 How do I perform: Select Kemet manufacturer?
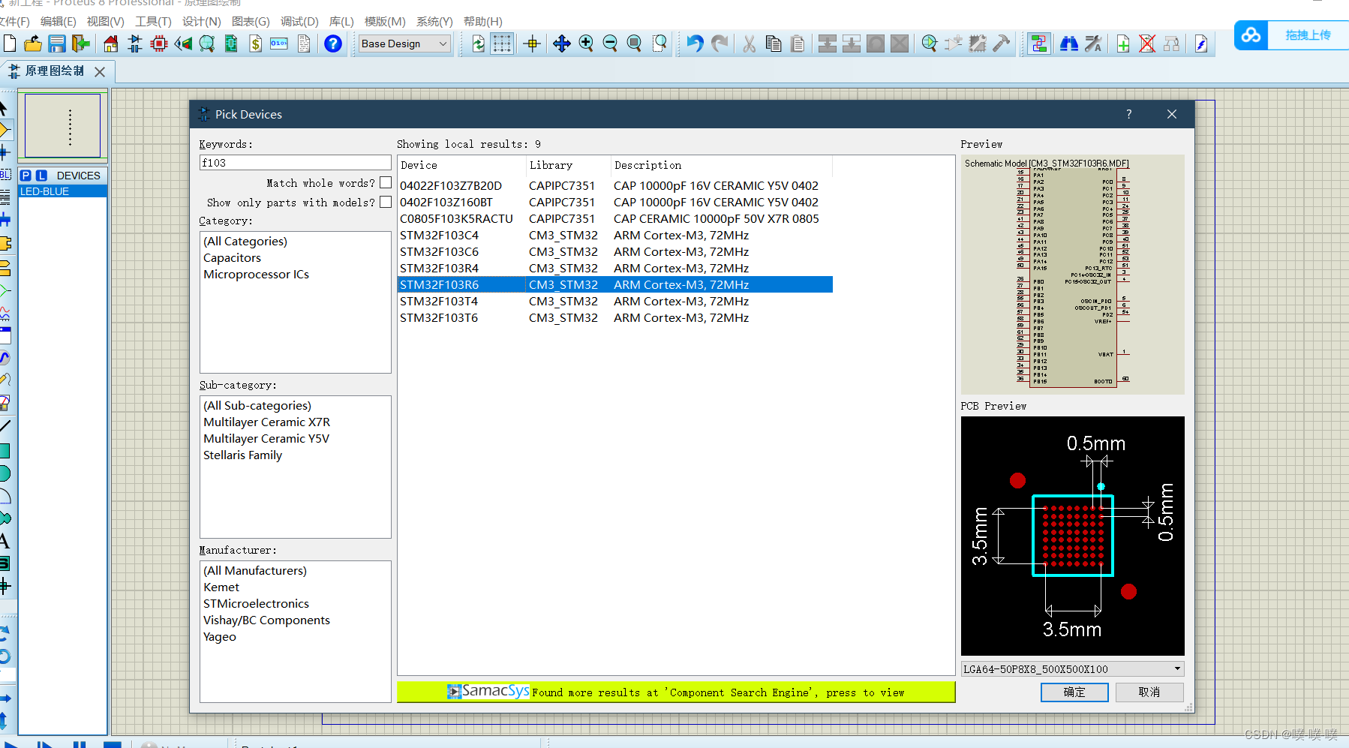[x=221, y=587]
